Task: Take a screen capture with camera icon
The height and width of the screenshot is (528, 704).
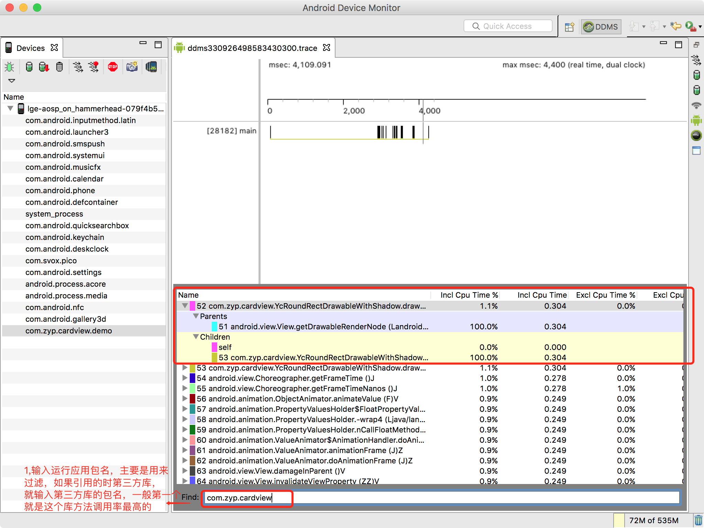Action: [x=132, y=67]
